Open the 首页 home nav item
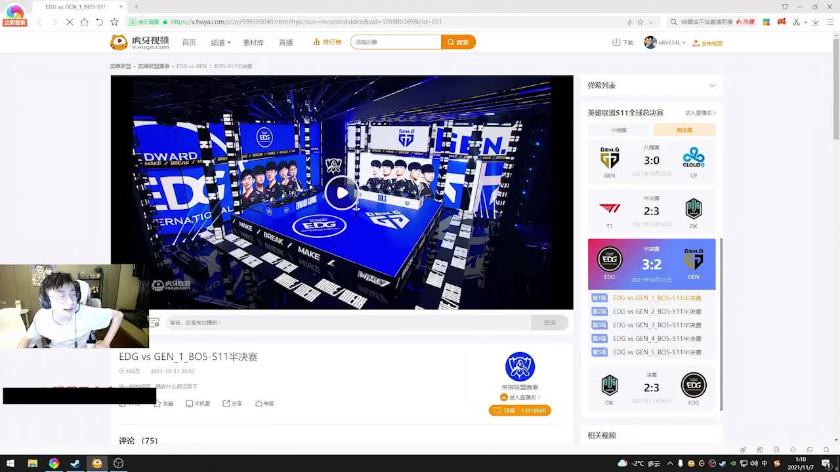Screen dimensions: 840x472 point(189,42)
